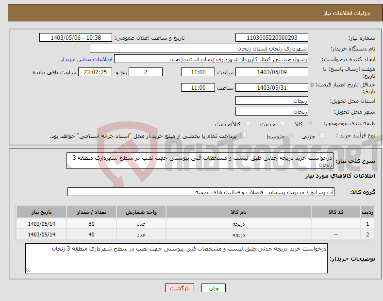
Task: Click the resize handle of buyer notes textarea
Action: (x=28, y=271)
